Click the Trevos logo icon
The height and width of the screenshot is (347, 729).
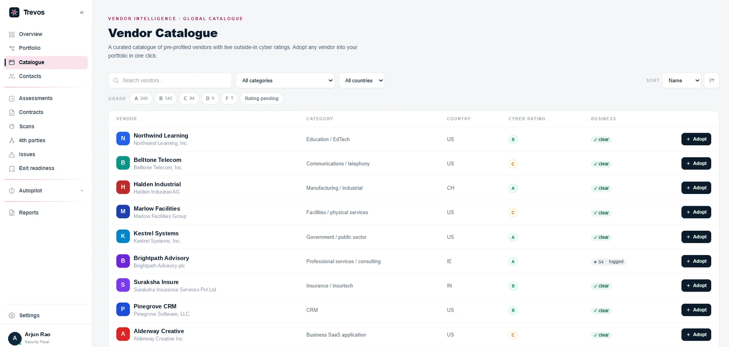14,12
